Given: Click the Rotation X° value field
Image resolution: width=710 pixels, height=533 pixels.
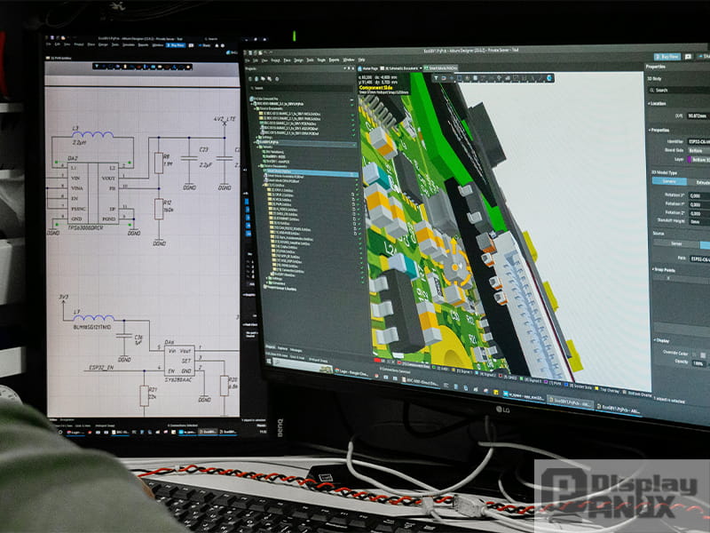Looking at the screenshot, I should (x=699, y=195).
